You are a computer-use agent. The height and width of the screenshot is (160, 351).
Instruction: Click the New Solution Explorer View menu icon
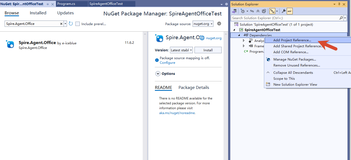[x=268, y=84]
